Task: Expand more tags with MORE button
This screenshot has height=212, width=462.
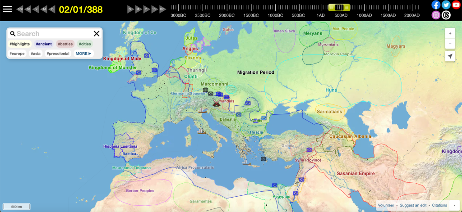Action: coord(83,54)
